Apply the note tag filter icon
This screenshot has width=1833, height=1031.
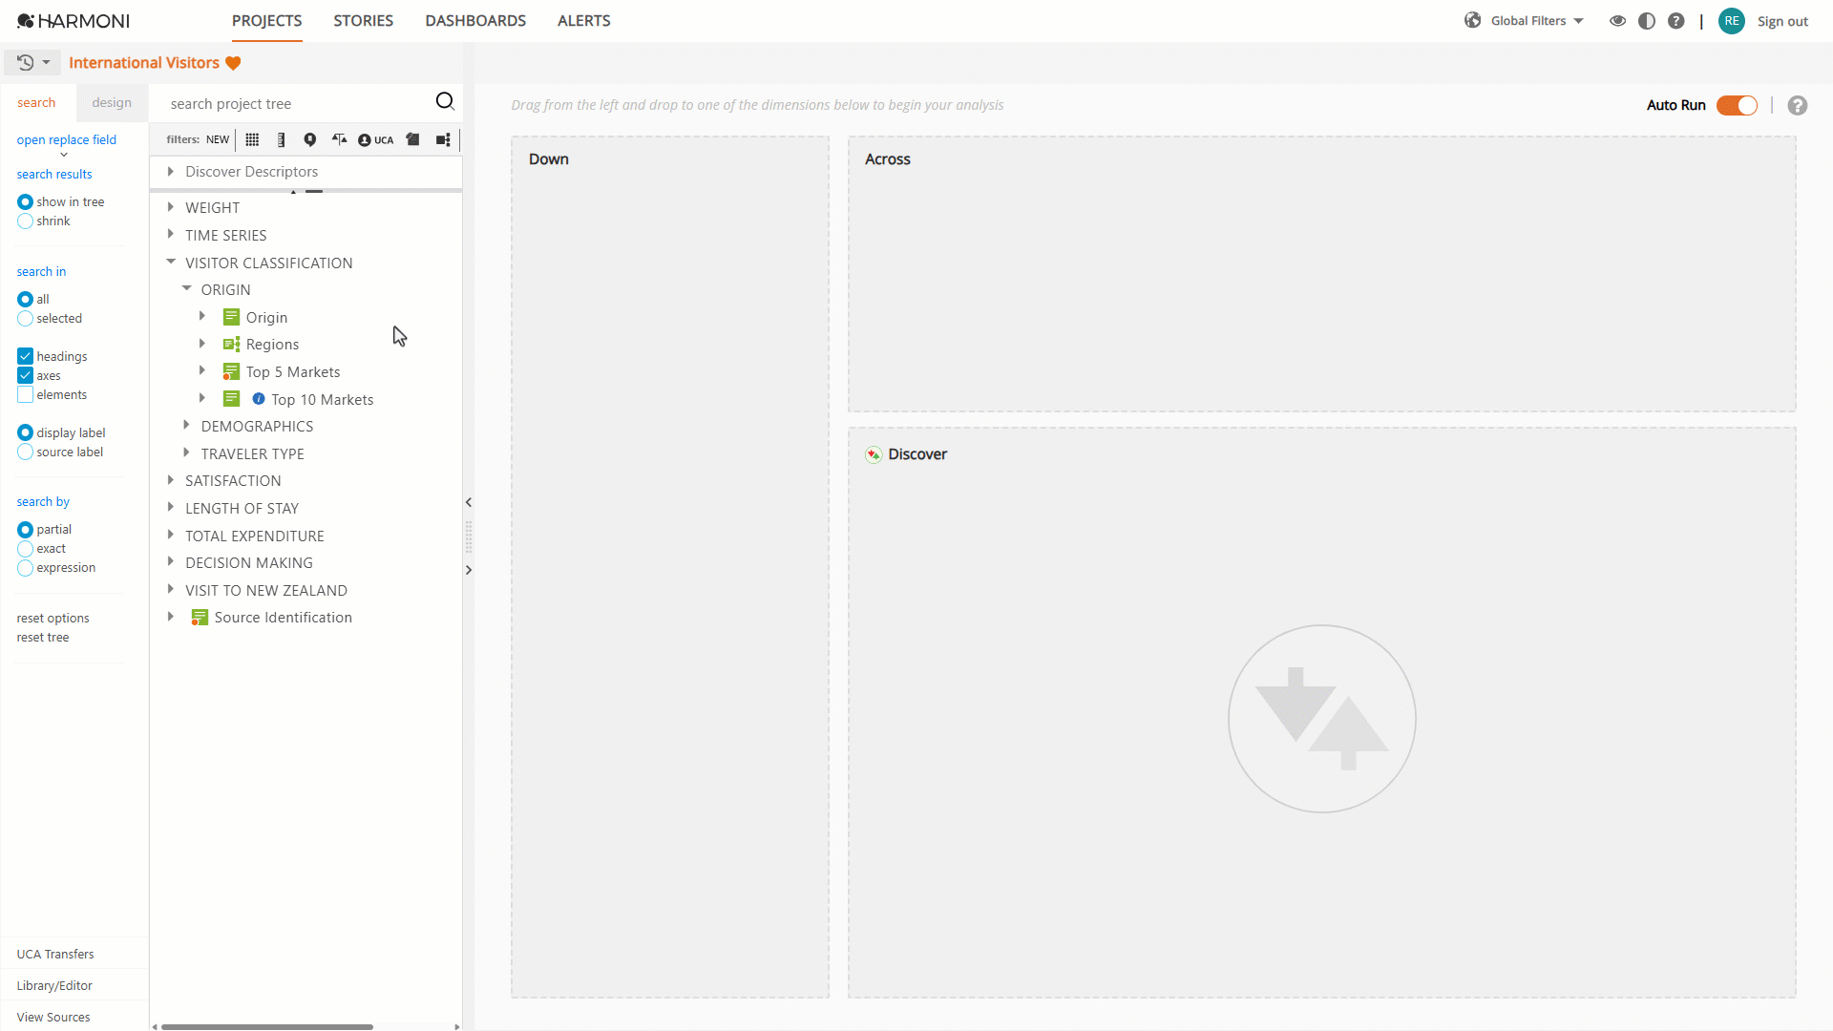pyautogui.click(x=412, y=139)
